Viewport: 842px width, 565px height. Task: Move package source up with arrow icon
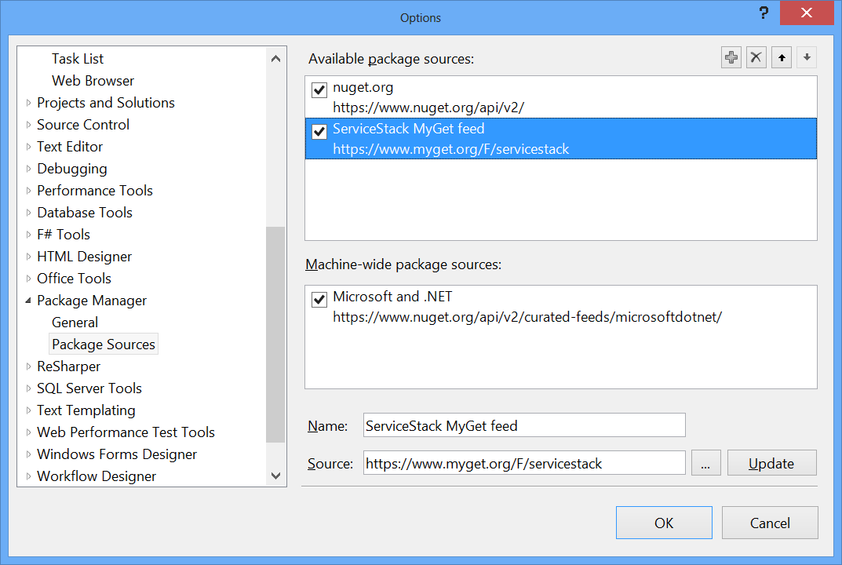[782, 57]
